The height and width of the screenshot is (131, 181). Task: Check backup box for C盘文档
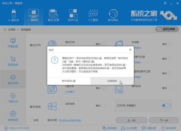tap(104, 88)
